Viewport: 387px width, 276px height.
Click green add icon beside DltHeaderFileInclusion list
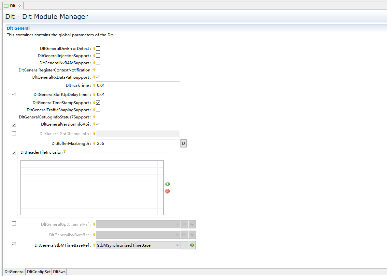click(167, 184)
